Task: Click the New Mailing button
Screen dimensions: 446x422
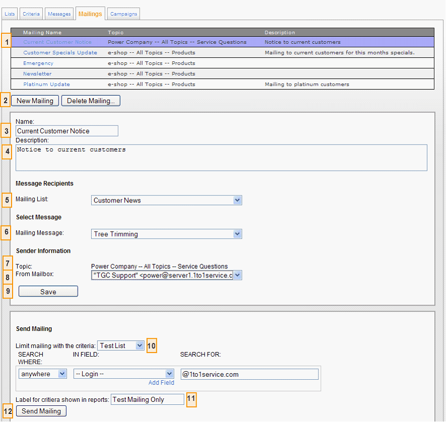Action: [x=35, y=101]
